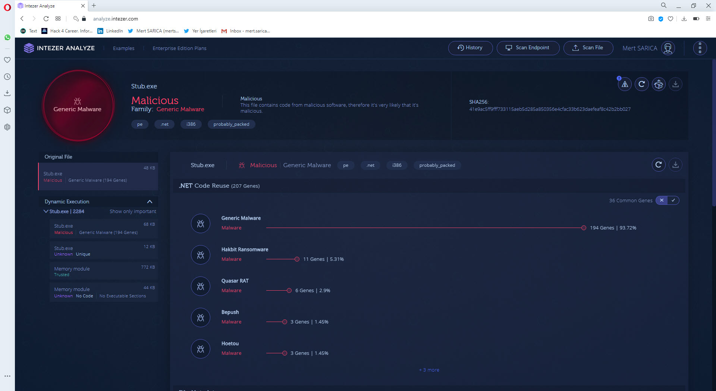Click the Scan File button
This screenshot has width=716, height=391.
[x=588, y=48]
